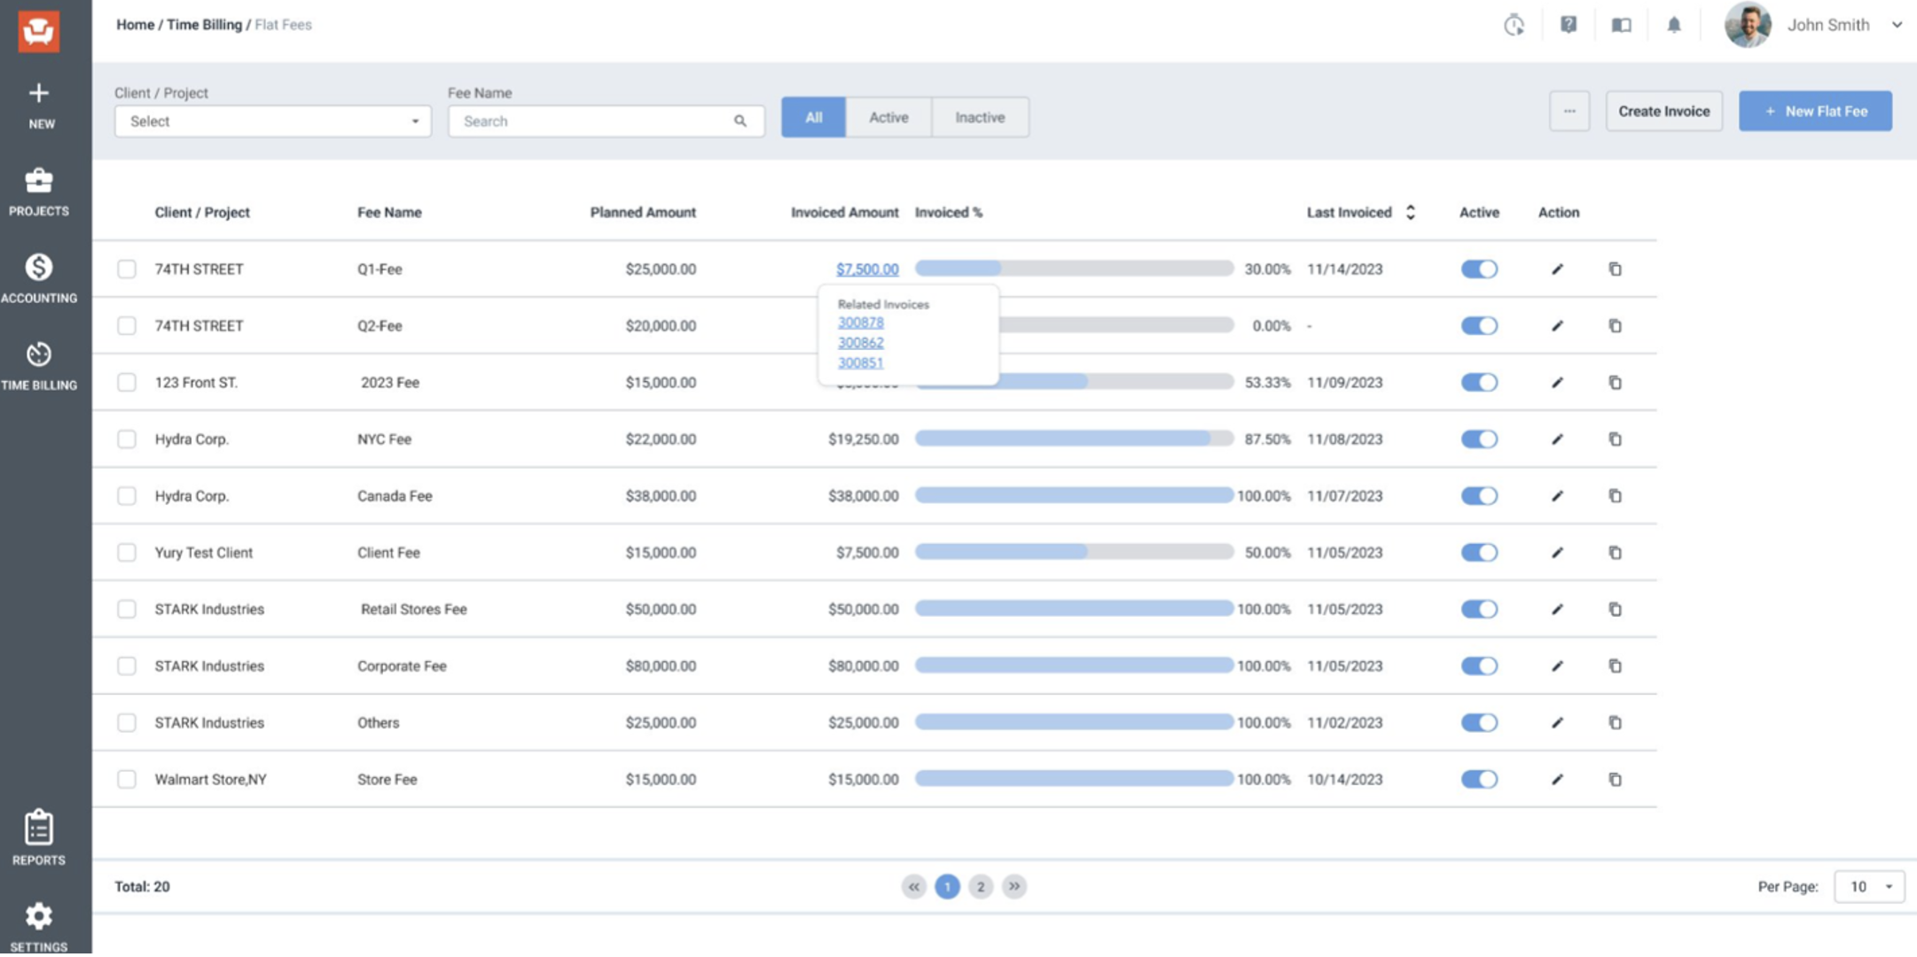This screenshot has height=957, width=1917.
Task: Expand the Per Page dropdown
Action: [1868, 887]
